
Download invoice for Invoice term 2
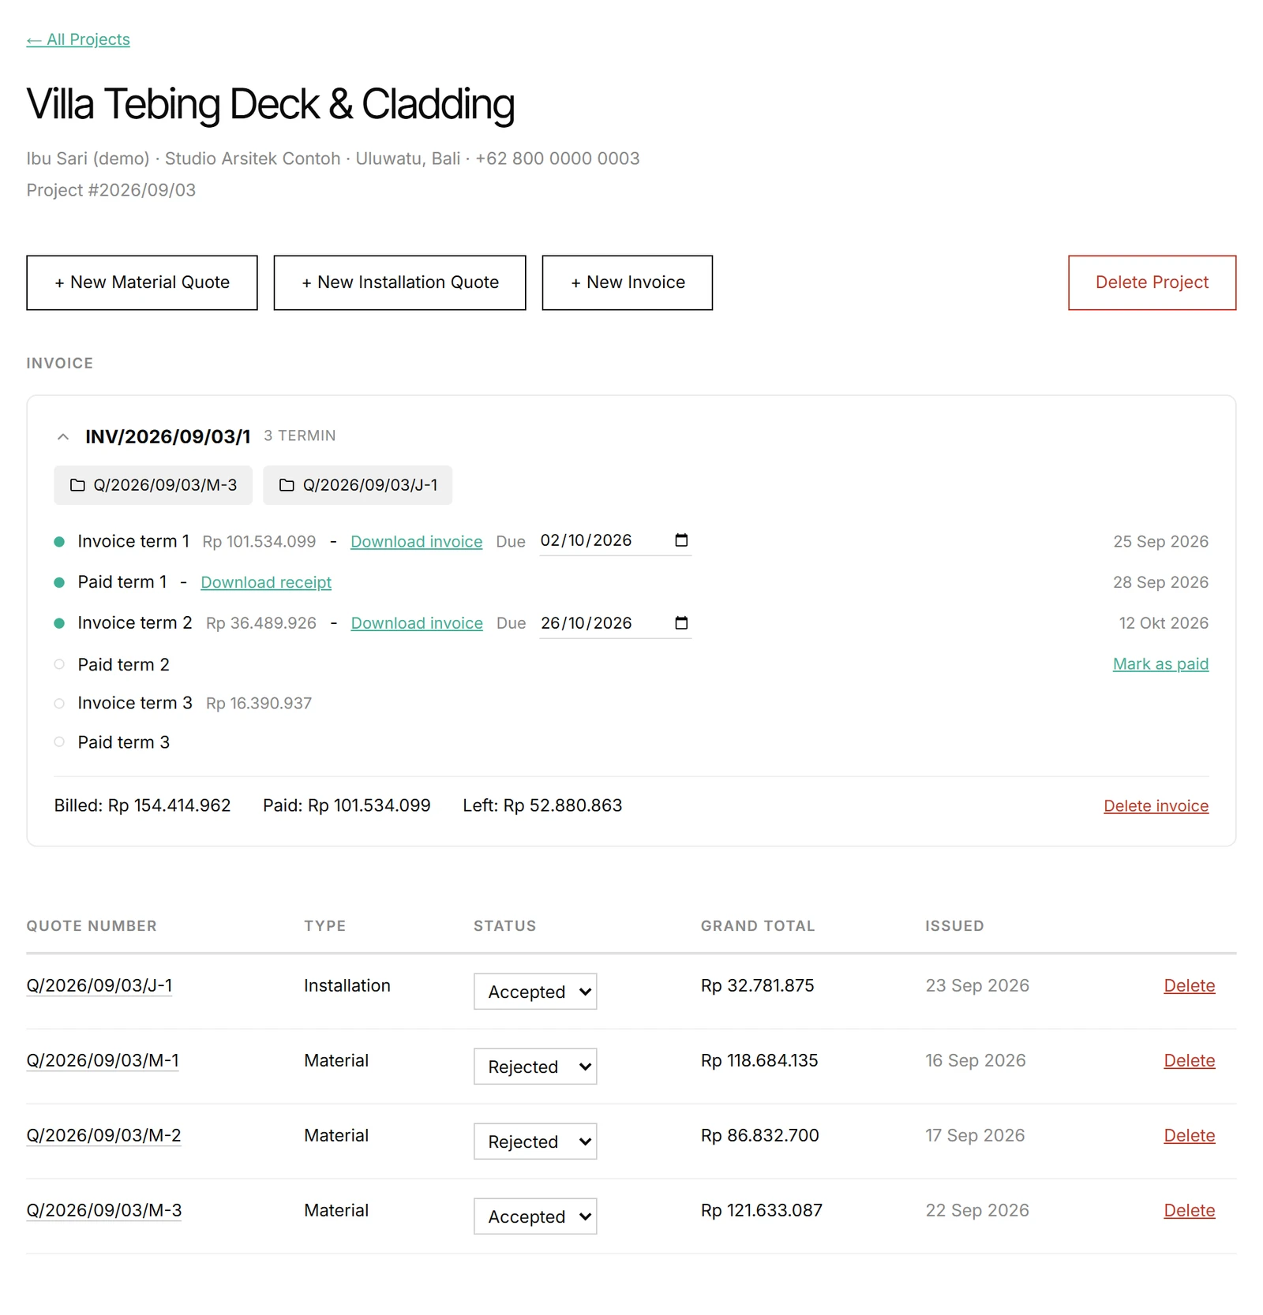417,623
